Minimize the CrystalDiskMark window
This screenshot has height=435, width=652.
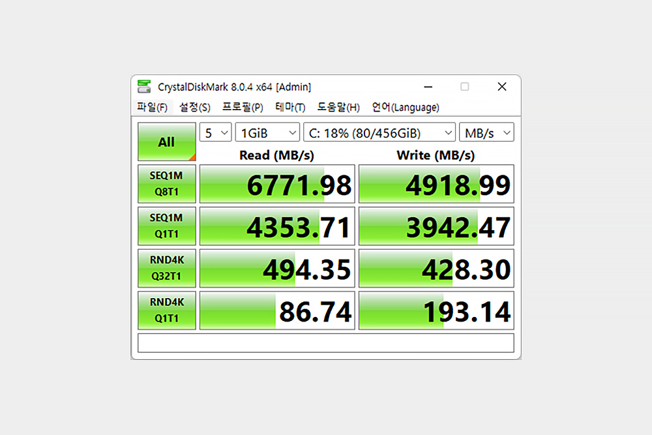pos(428,87)
